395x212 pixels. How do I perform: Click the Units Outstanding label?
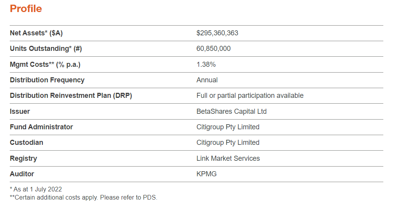[46, 49]
